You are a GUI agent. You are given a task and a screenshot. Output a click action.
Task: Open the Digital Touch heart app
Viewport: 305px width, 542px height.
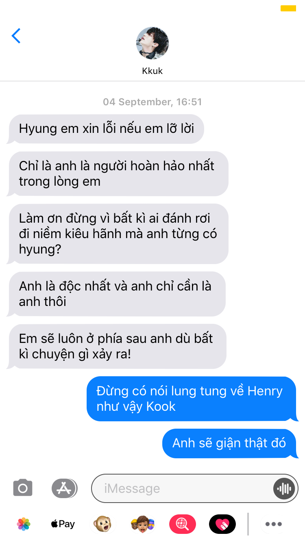tap(222, 524)
